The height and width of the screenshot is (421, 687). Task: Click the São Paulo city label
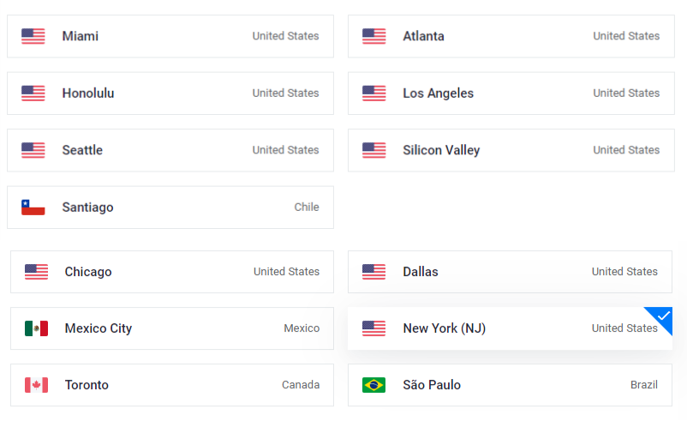pyautogui.click(x=432, y=385)
